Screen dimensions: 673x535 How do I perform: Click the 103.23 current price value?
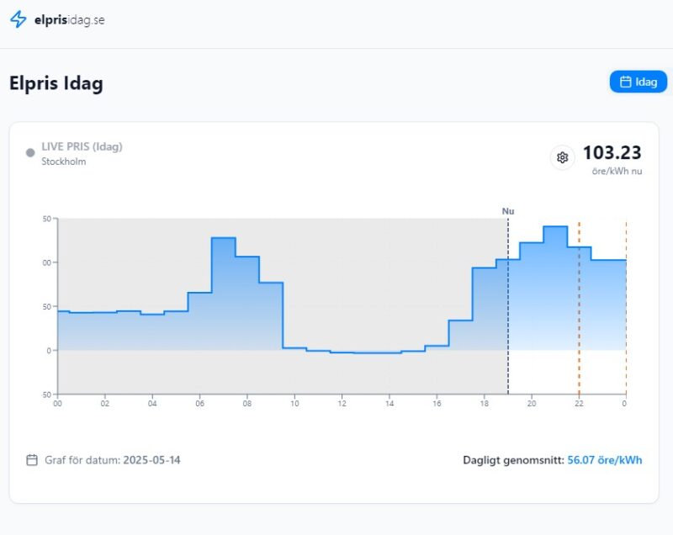[612, 153]
